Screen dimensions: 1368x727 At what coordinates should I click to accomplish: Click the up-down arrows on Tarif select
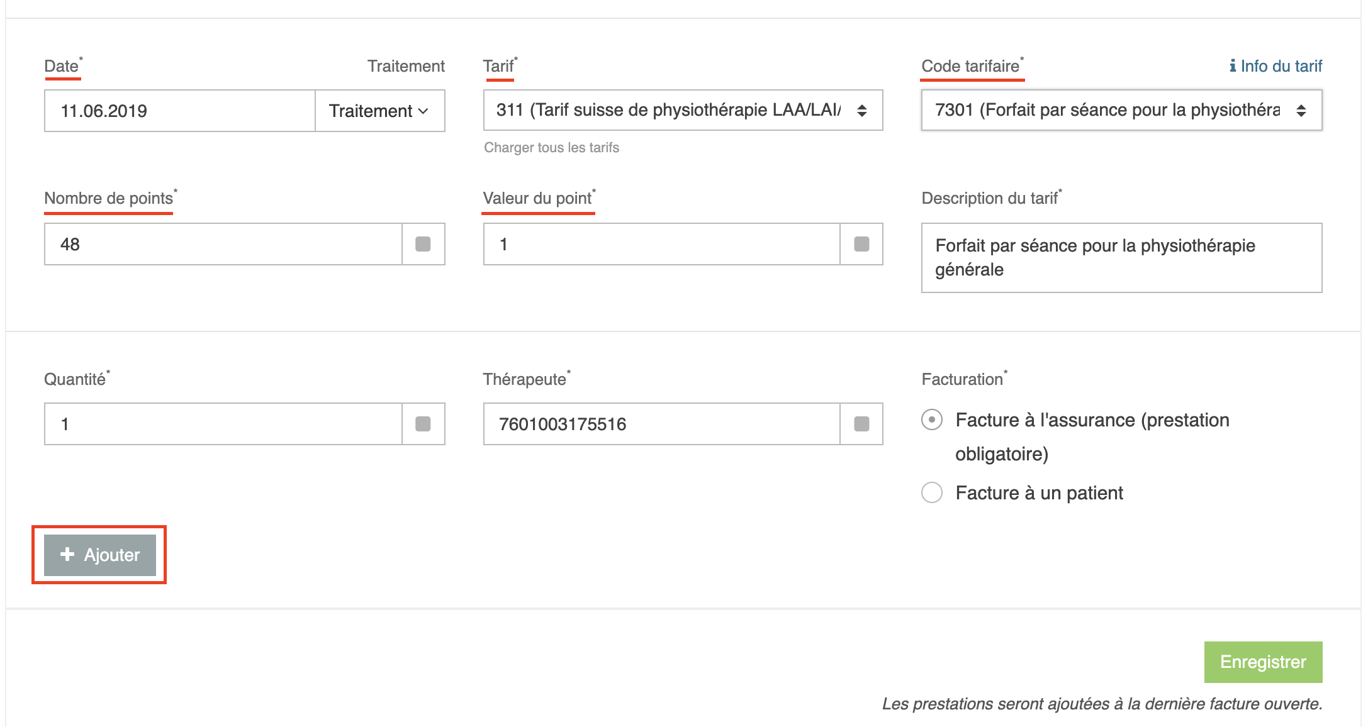click(862, 111)
